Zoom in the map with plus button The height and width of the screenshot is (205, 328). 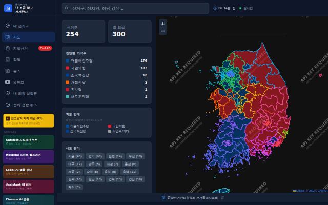pyautogui.click(x=163, y=24)
